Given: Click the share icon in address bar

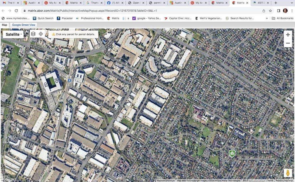Looking at the screenshot, I should coord(264,11).
